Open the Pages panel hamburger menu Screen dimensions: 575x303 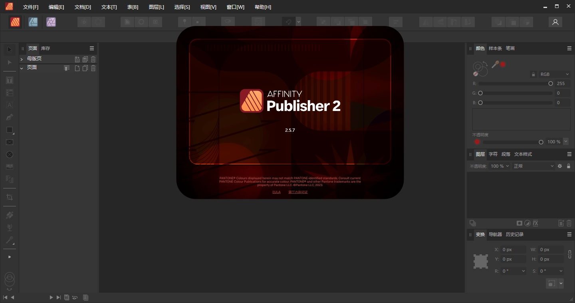coord(92,48)
